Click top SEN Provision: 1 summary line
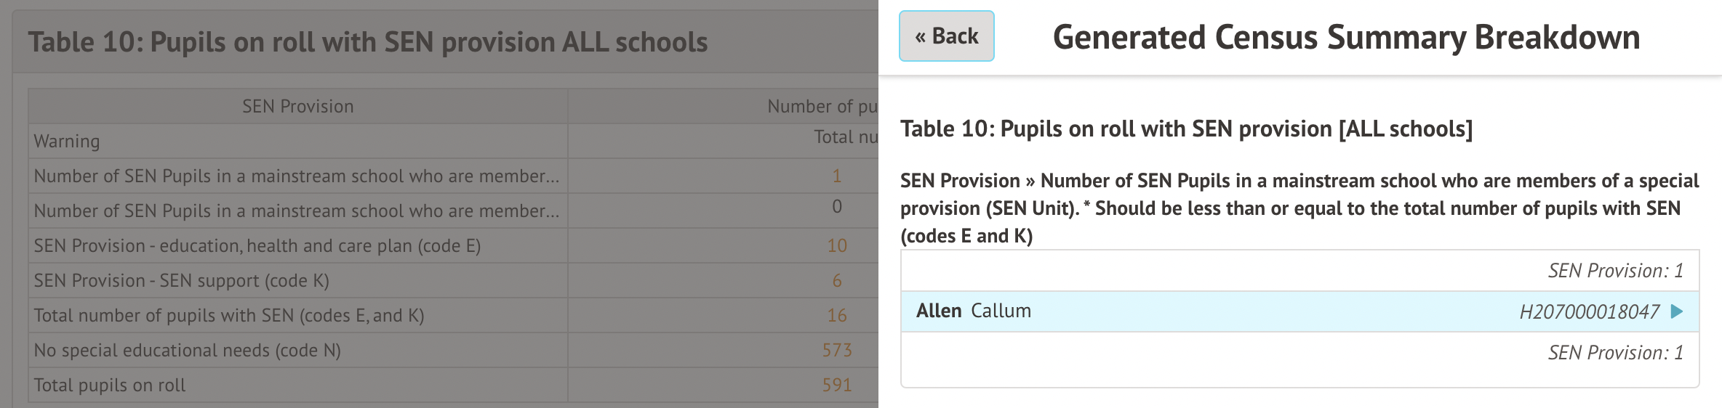Image resolution: width=1722 pixels, height=408 pixels. tap(1615, 271)
